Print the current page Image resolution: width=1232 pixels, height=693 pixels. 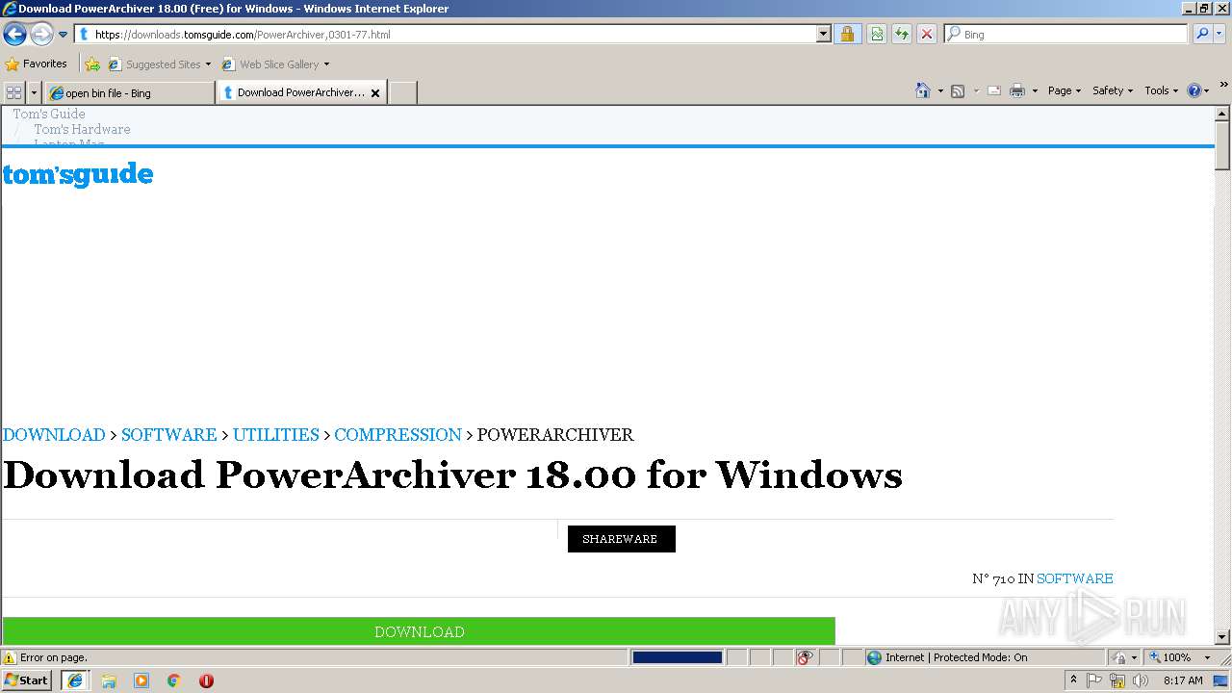[1017, 90]
